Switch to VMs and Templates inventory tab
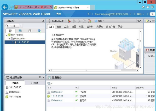 [20, 31]
